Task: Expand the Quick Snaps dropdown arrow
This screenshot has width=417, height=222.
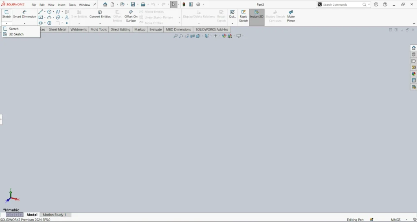Action: 233,23
